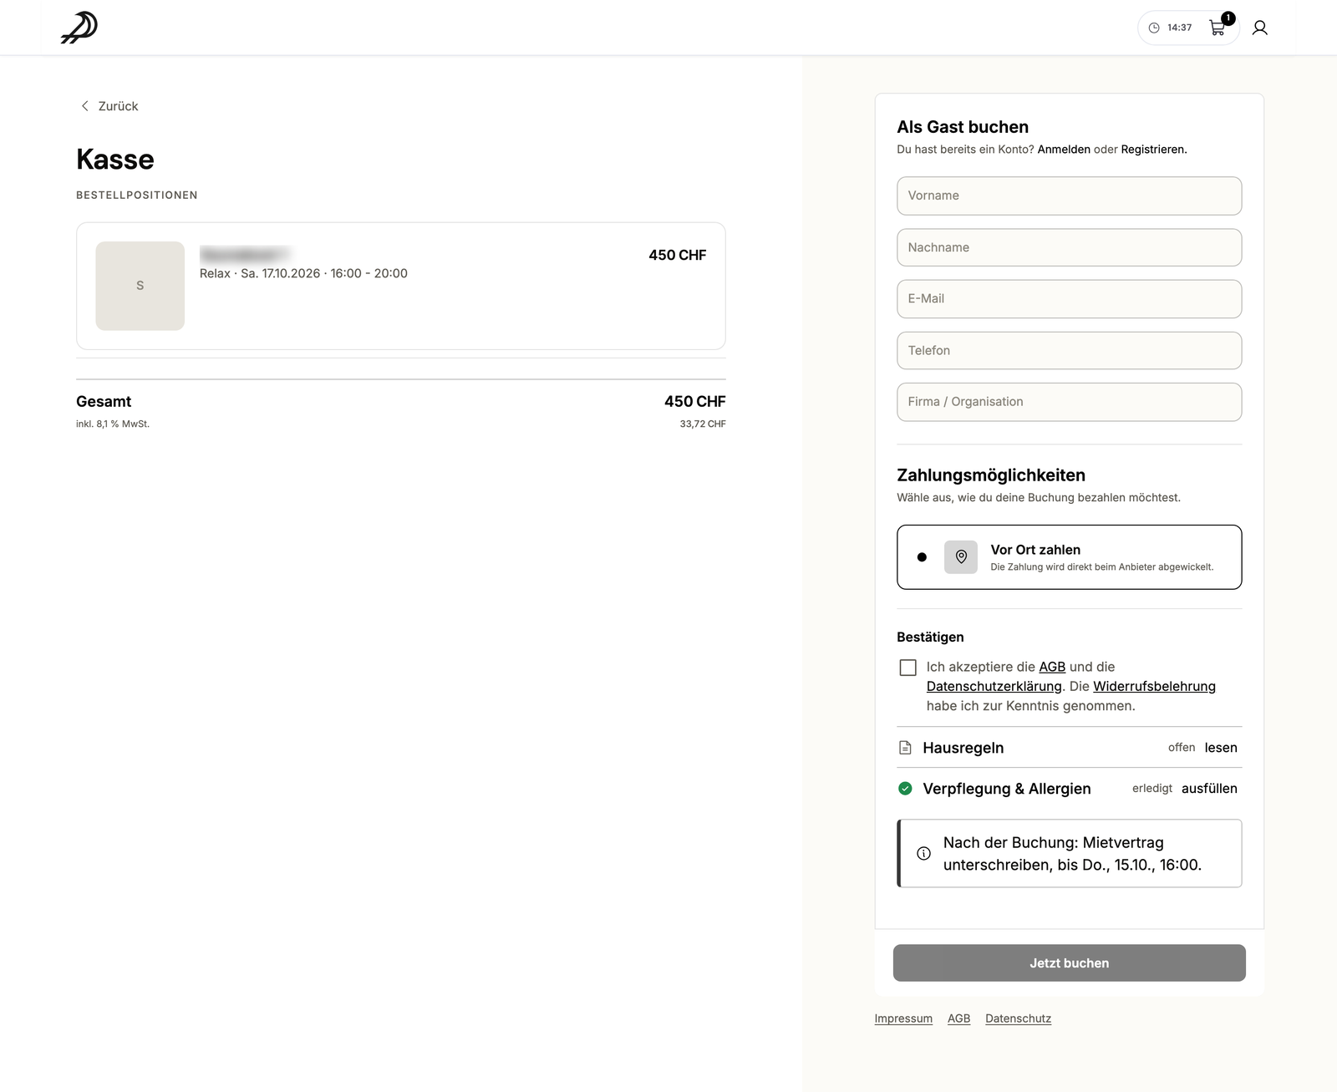The width and height of the screenshot is (1337, 1092).
Task: Submit with the Jetzt buchen button
Action: pyautogui.click(x=1070, y=963)
